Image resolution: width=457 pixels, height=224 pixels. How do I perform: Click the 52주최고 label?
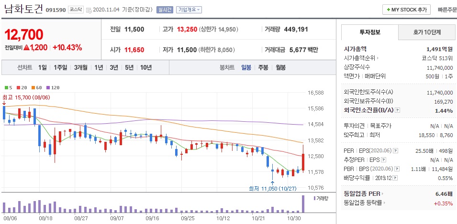pos(354,135)
